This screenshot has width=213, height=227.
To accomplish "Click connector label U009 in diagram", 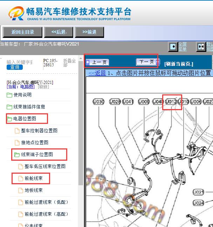I will (x=144, y=102).
